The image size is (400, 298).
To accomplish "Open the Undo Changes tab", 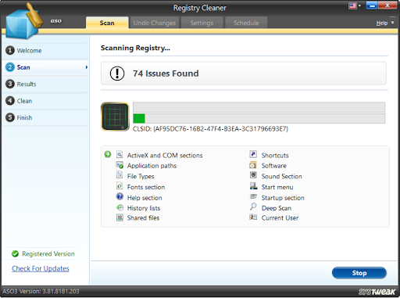I will pos(155,23).
